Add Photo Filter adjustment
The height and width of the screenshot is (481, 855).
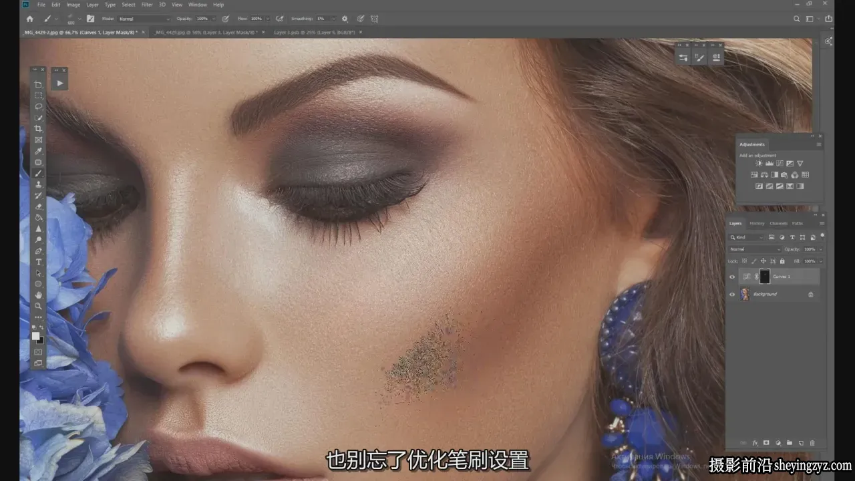tap(784, 175)
